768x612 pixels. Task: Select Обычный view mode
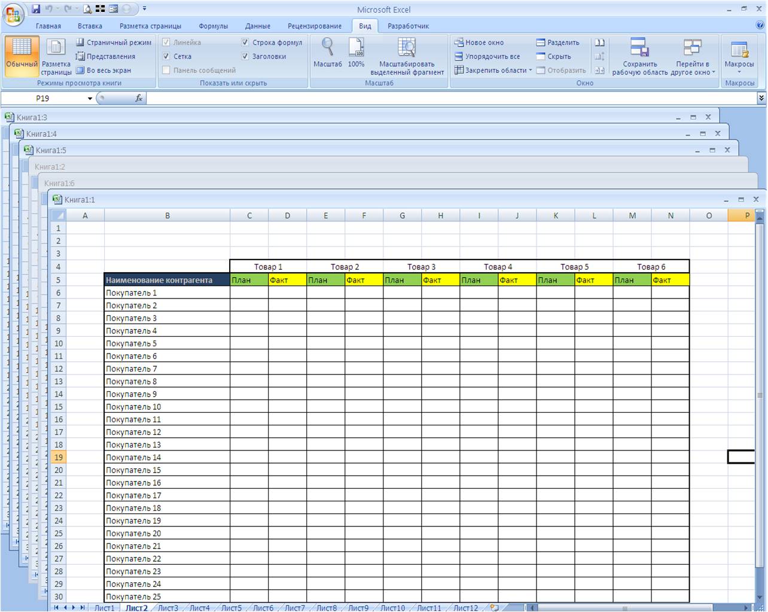click(x=22, y=55)
